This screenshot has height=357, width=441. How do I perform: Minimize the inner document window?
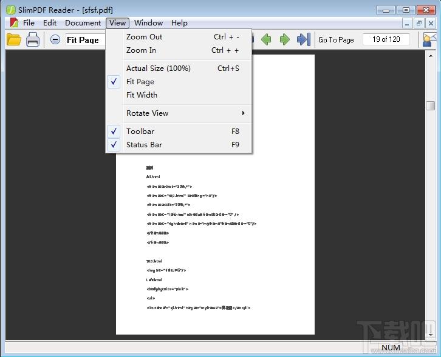407,23
